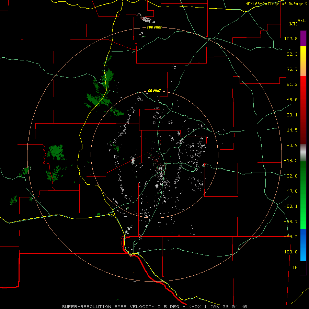Select the -47.6 velocity scale value
The height and width of the screenshot is (309, 309).
[291, 191]
